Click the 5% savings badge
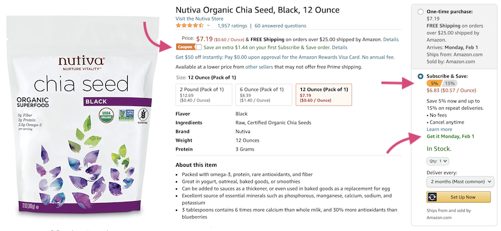Viewport: 501px width, 231px height. click(x=434, y=84)
